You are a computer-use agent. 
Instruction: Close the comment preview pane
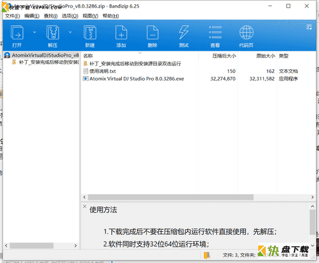click(84, 206)
